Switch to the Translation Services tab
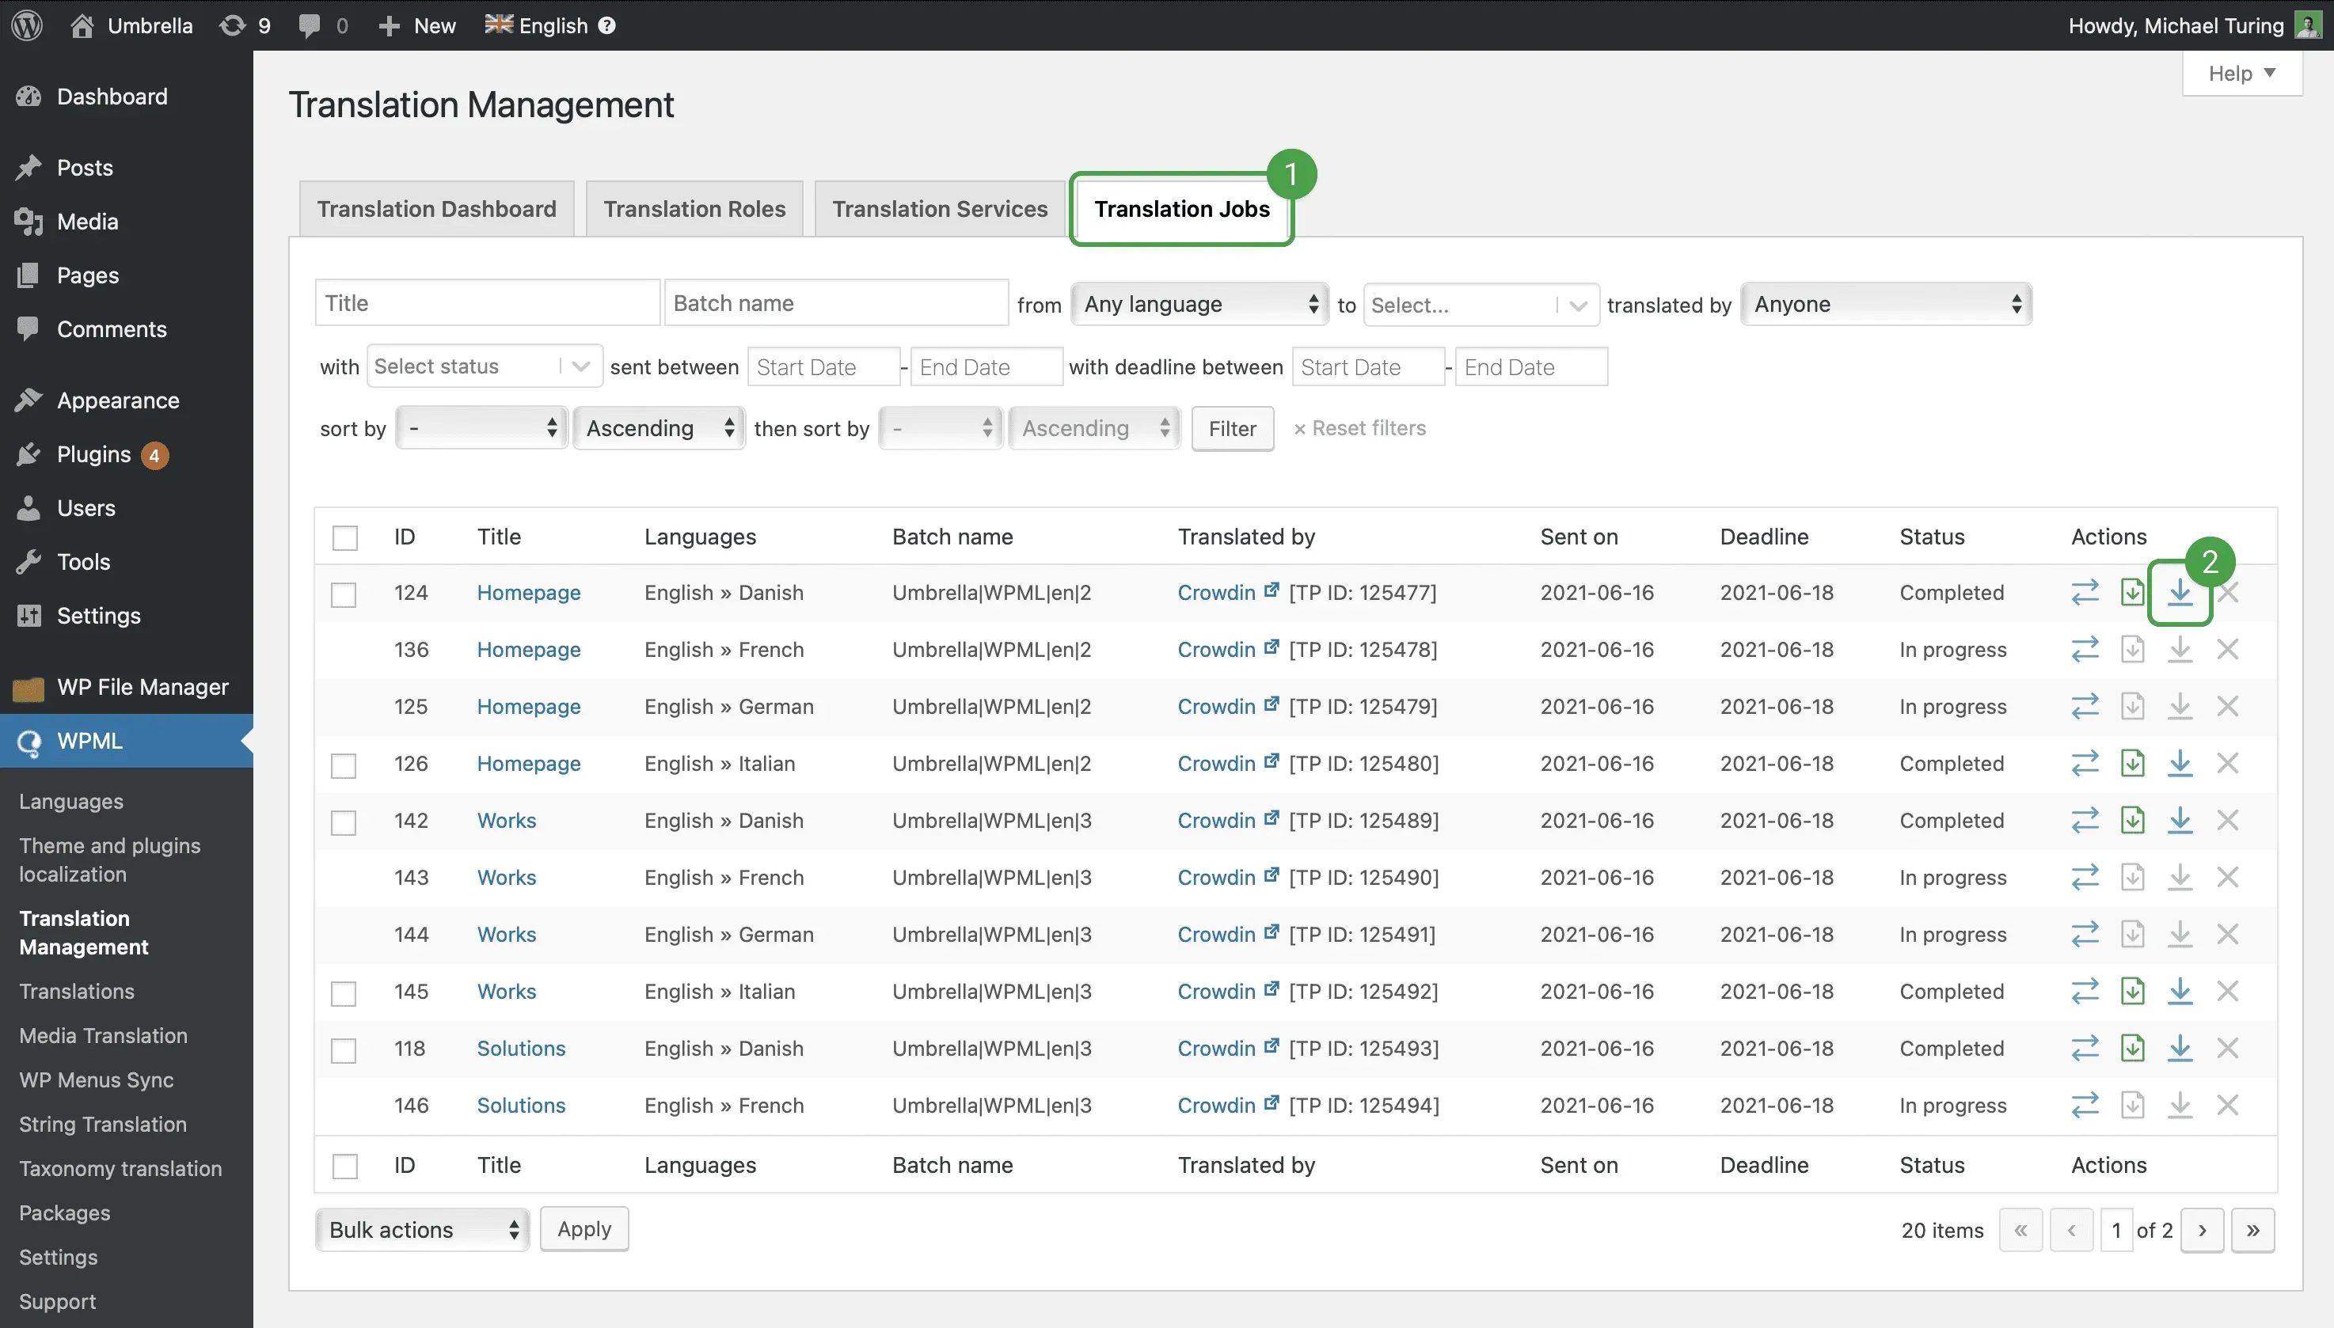 tap(939, 208)
